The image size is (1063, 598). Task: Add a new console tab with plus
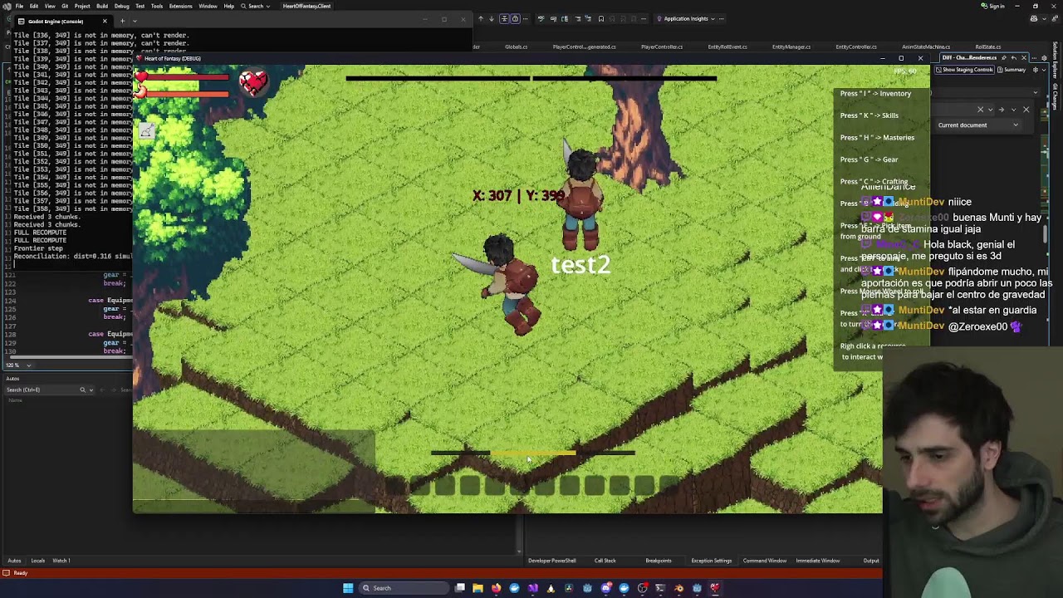[122, 21]
